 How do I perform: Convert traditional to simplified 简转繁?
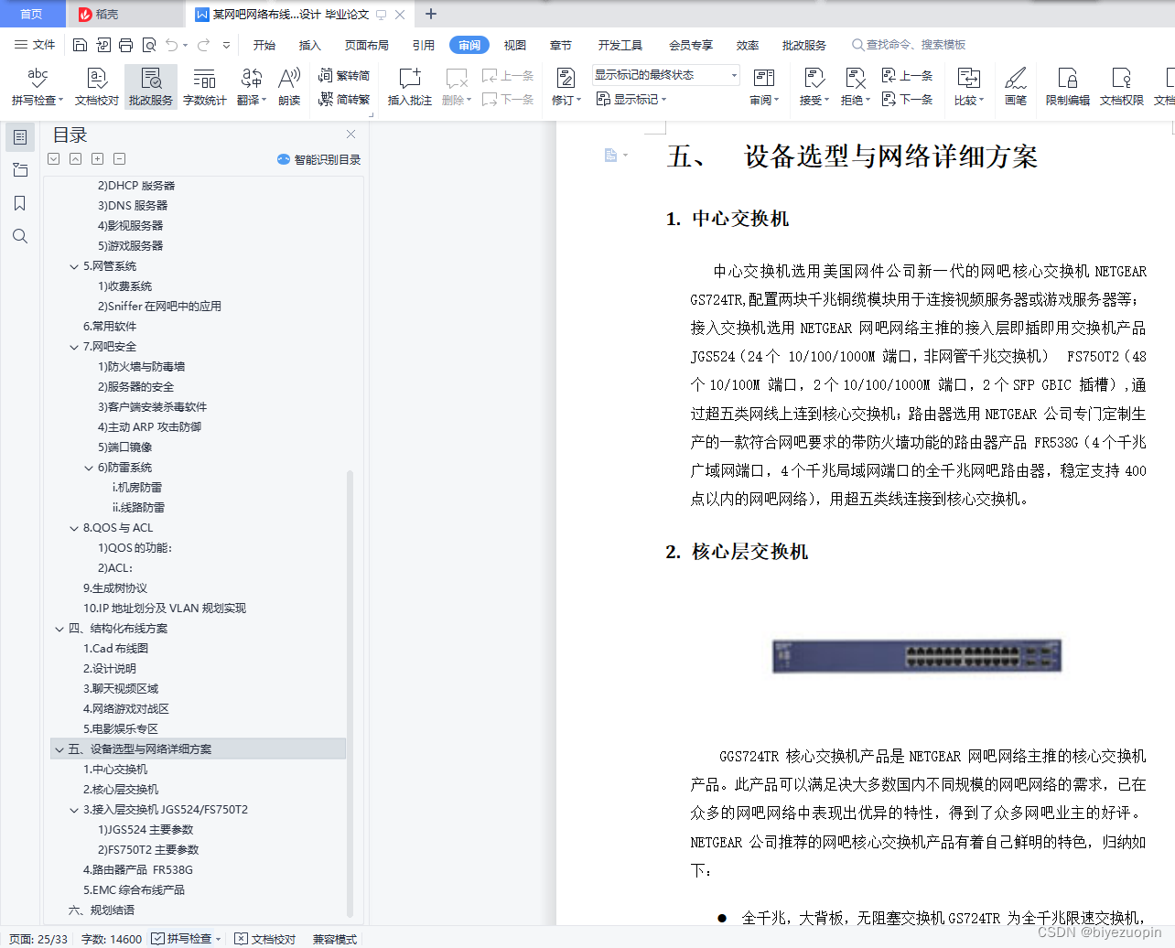344,99
